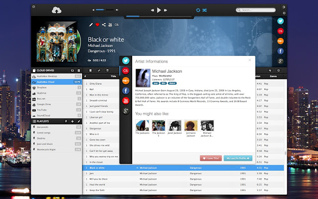Switch to Twitter tab in artist dialog
The image size is (318, 199).
coord(126,61)
